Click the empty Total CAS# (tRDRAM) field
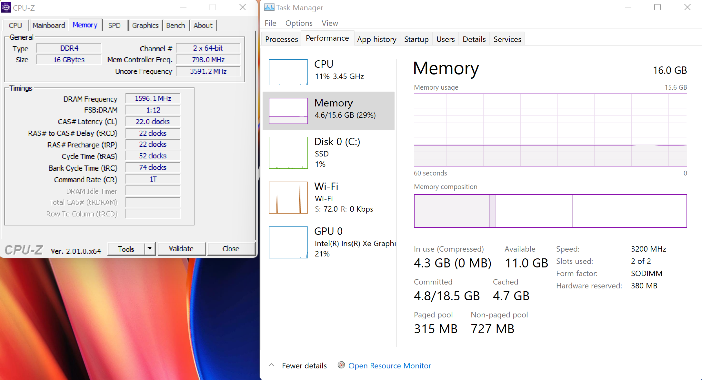This screenshot has height=380, width=702. [x=153, y=202]
